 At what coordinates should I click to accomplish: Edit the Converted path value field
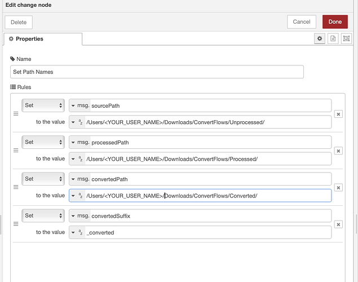[x=207, y=196]
